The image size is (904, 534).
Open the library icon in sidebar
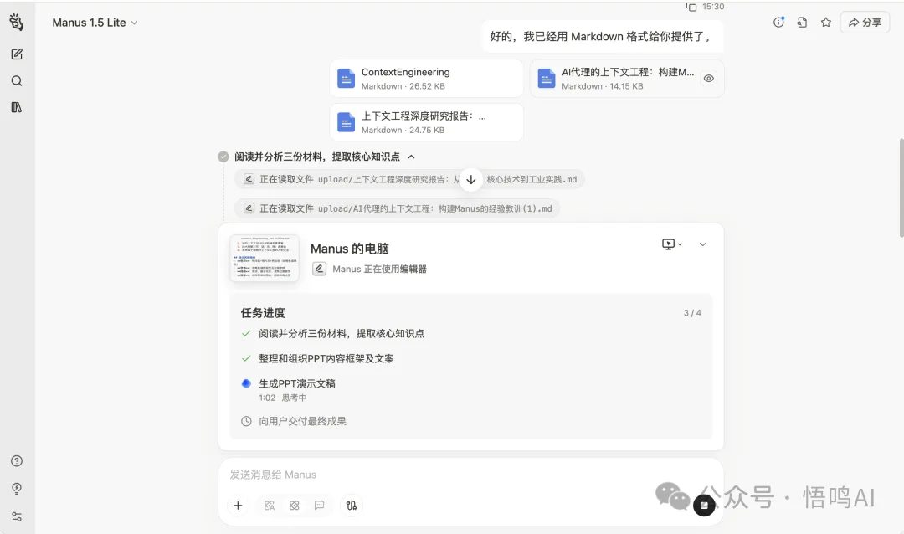point(17,107)
